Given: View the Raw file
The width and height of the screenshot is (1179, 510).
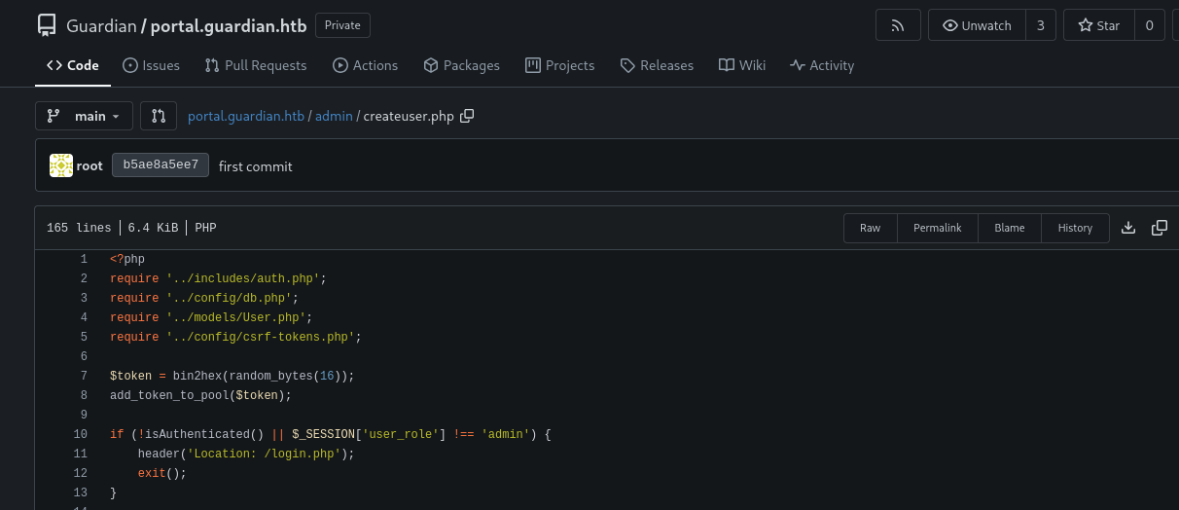Looking at the screenshot, I should [x=870, y=228].
